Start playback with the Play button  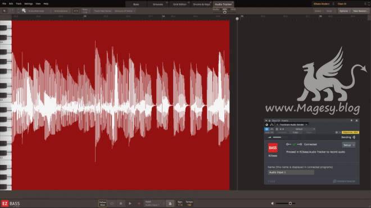pyautogui.click(x=130, y=204)
